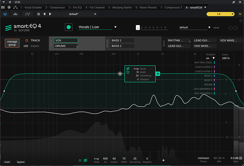The width and height of the screenshot is (244, 166).
Task: Click the Zoom 100% value
Action: pos(226,58)
